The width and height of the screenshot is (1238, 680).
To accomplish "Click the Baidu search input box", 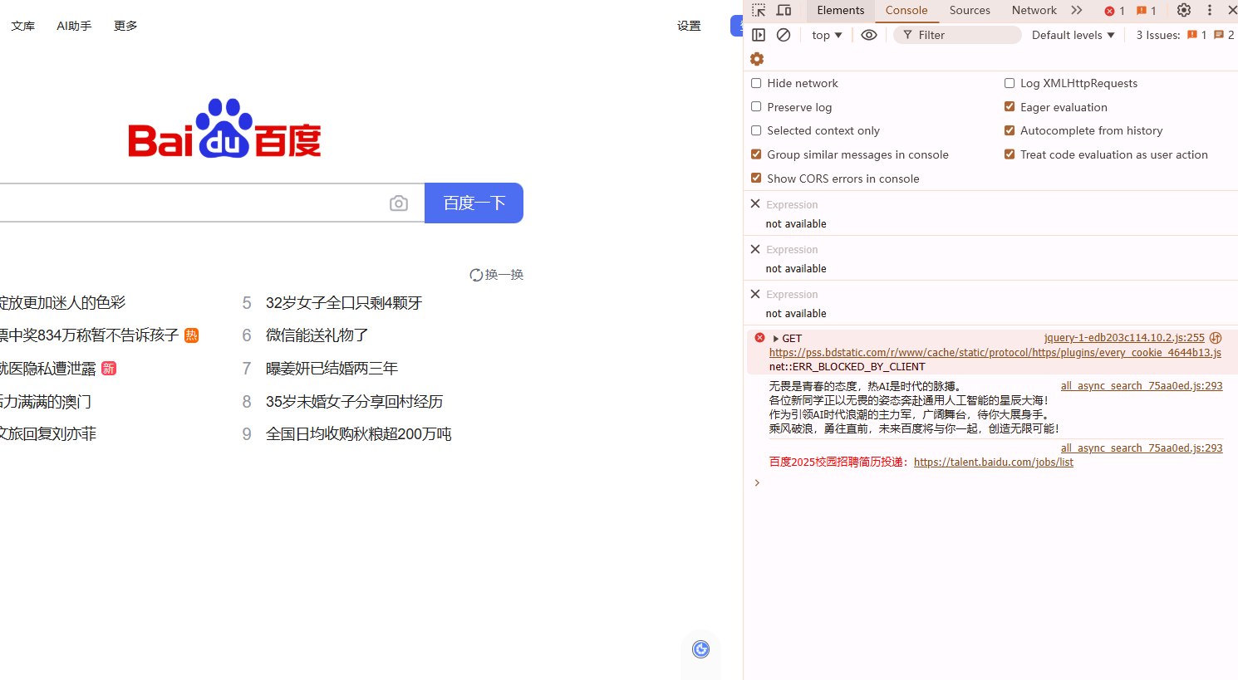I will [189, 203].
